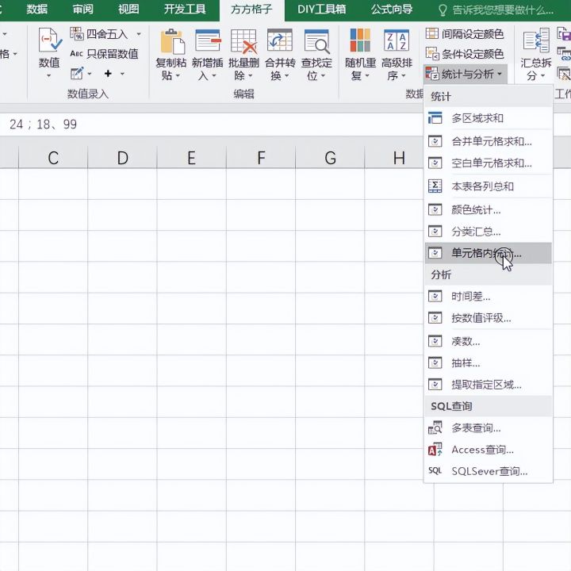571x571 pixels.
Task: Click the 新增插入 icon
Action: click(x=208, y=41)
